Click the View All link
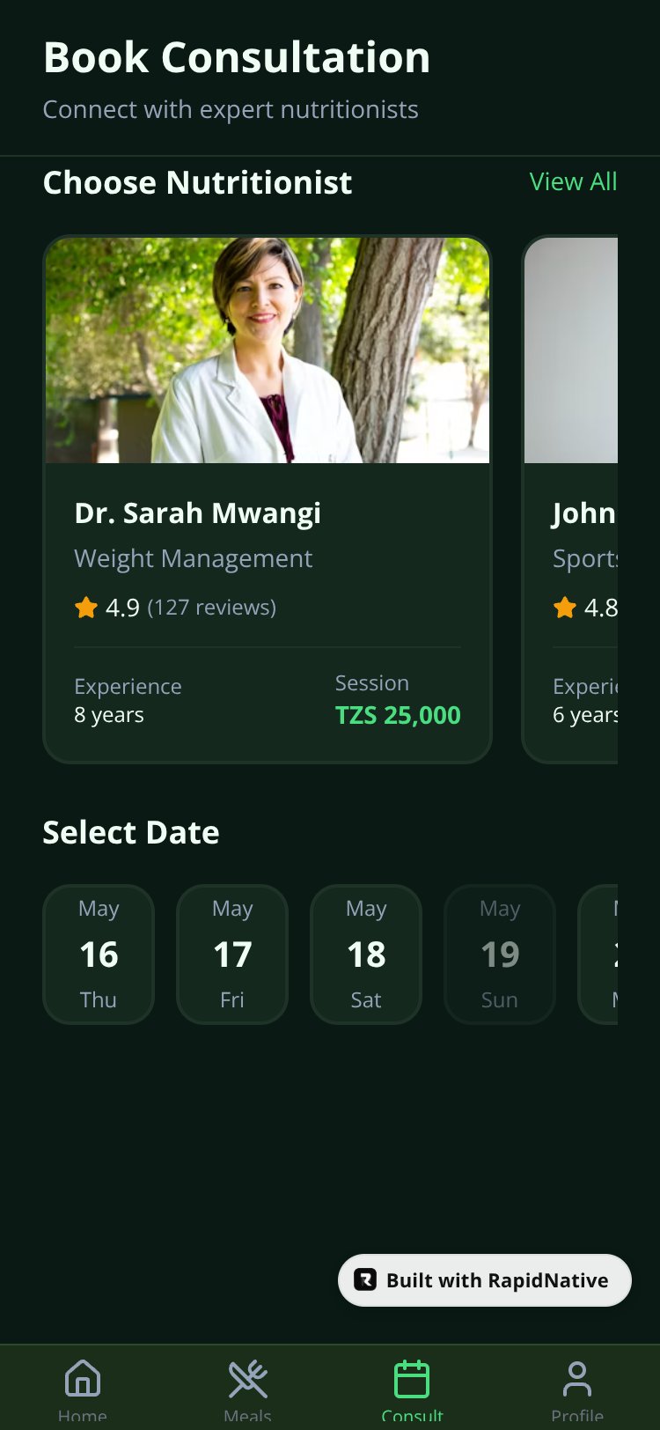Screen dimensions: 660x1430 tap(573, 181)
